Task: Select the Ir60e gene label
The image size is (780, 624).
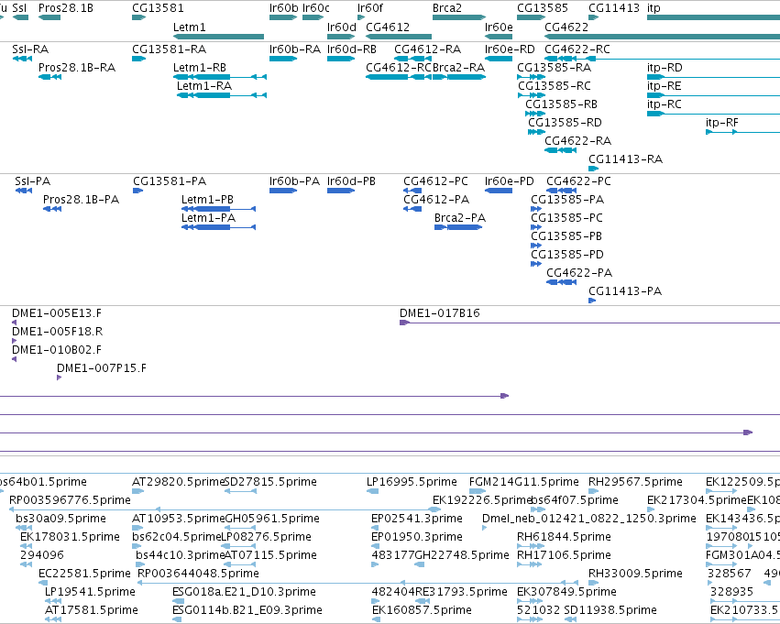Action: (x=499, y=27)
